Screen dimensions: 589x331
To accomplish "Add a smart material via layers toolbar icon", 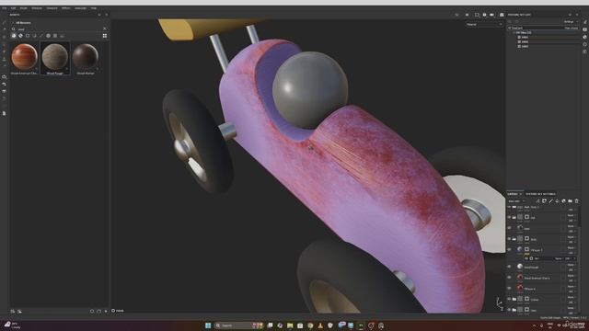I will [x=563, y=201].
